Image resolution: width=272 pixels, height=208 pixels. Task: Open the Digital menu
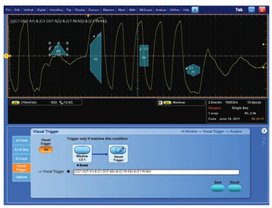coord(41,10)
